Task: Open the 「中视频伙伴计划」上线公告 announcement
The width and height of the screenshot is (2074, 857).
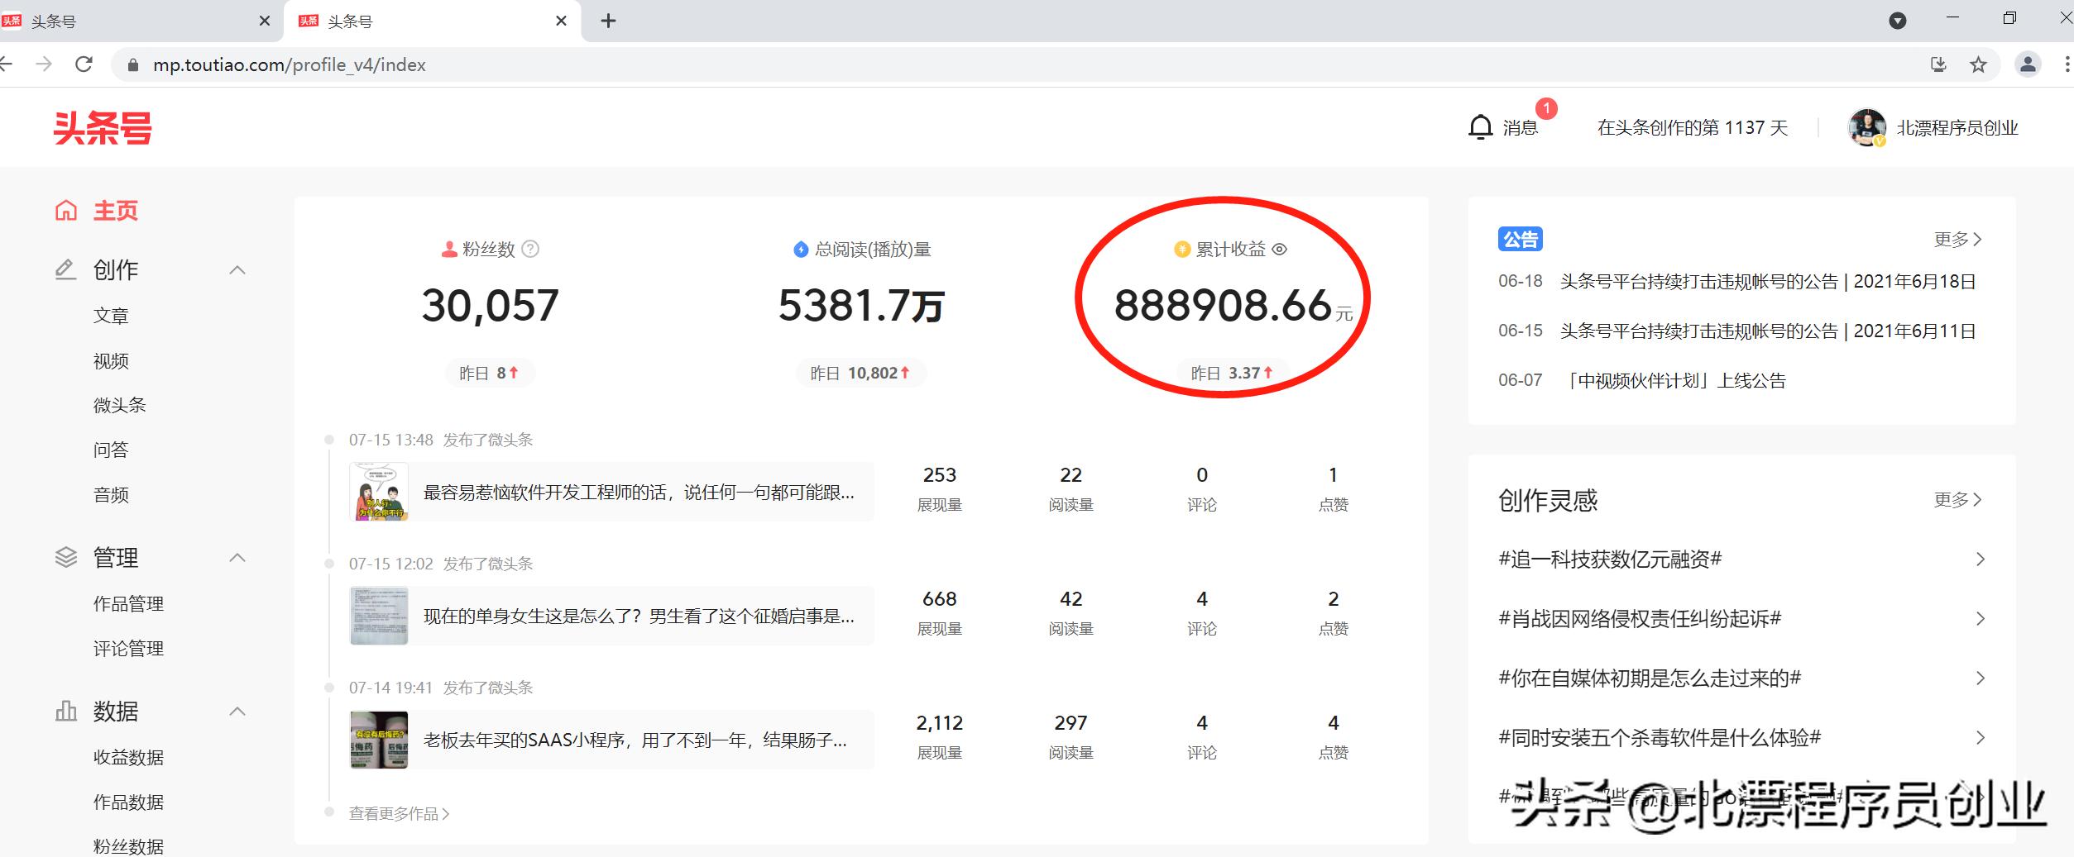Action: 1677,380
